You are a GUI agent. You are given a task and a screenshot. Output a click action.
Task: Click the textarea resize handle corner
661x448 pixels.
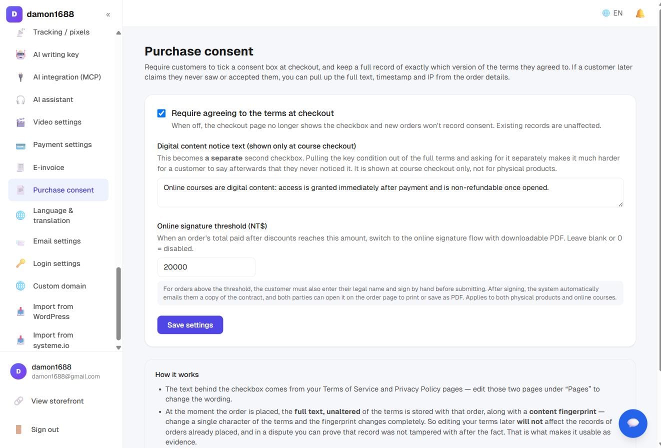pos(620,204)
